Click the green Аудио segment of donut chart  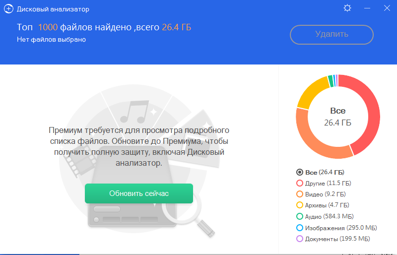[331, 81]
